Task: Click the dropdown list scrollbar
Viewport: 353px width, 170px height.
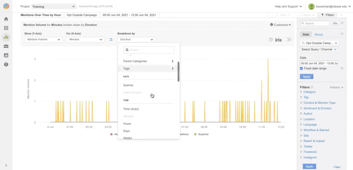Action: point(178,71)
